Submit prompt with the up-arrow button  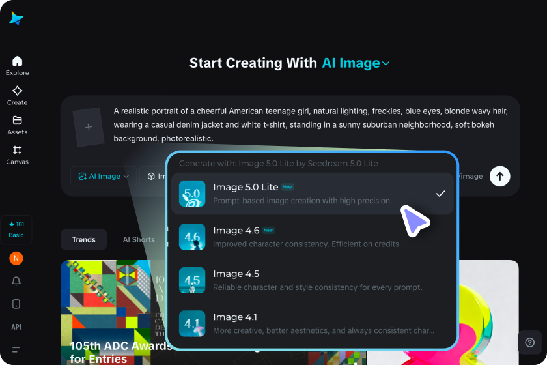click(x=499, y=177)
